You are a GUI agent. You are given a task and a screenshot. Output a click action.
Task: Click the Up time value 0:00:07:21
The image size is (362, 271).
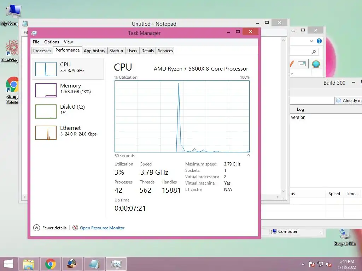[130, 208]
